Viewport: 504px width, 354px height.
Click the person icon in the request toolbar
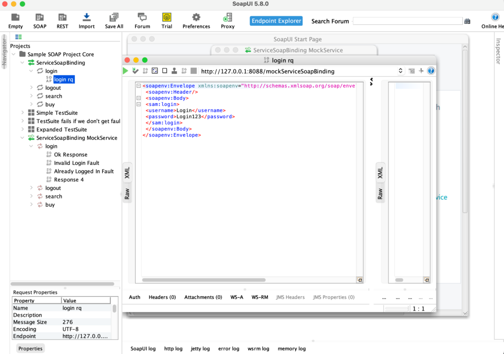(174, 71)
